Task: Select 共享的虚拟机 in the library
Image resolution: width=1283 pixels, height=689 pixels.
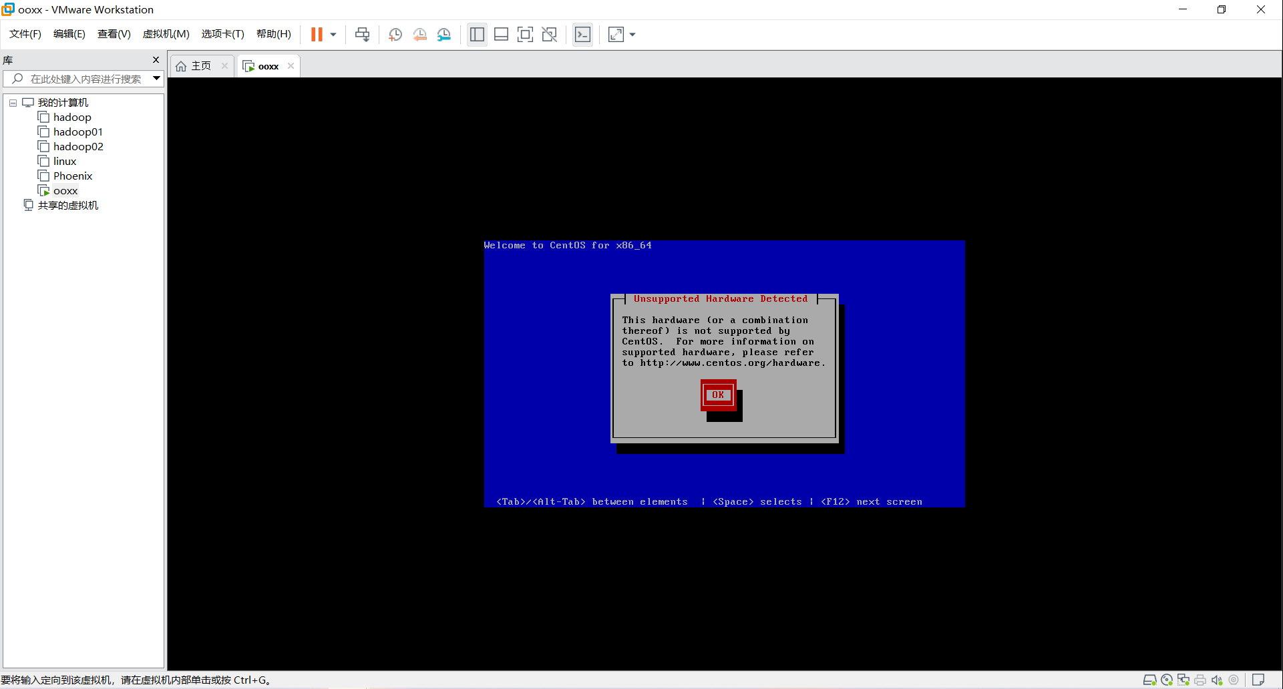Action: (x=68, y=206)
